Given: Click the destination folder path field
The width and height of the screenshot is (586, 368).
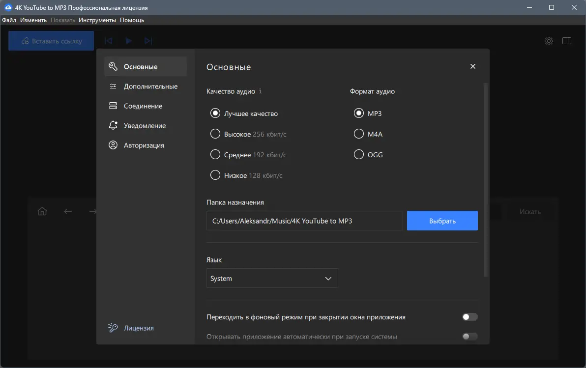Looking at the screenshot, I should (304, 221).
